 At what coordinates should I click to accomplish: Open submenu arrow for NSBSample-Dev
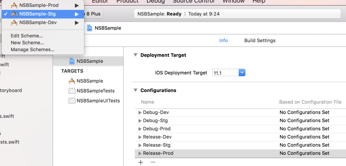(77, 23)
